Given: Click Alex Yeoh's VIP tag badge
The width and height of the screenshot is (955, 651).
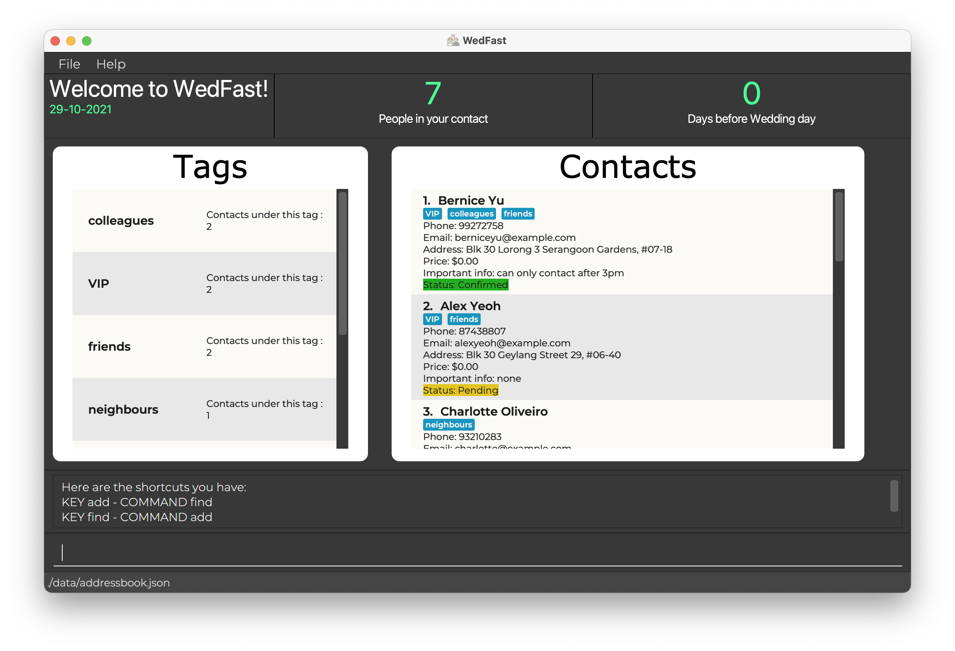Looking at the screenshot, I should point(432,319).
